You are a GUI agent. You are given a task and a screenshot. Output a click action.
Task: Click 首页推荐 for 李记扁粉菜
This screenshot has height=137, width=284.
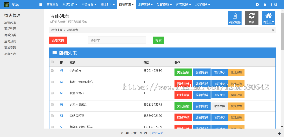220,117
